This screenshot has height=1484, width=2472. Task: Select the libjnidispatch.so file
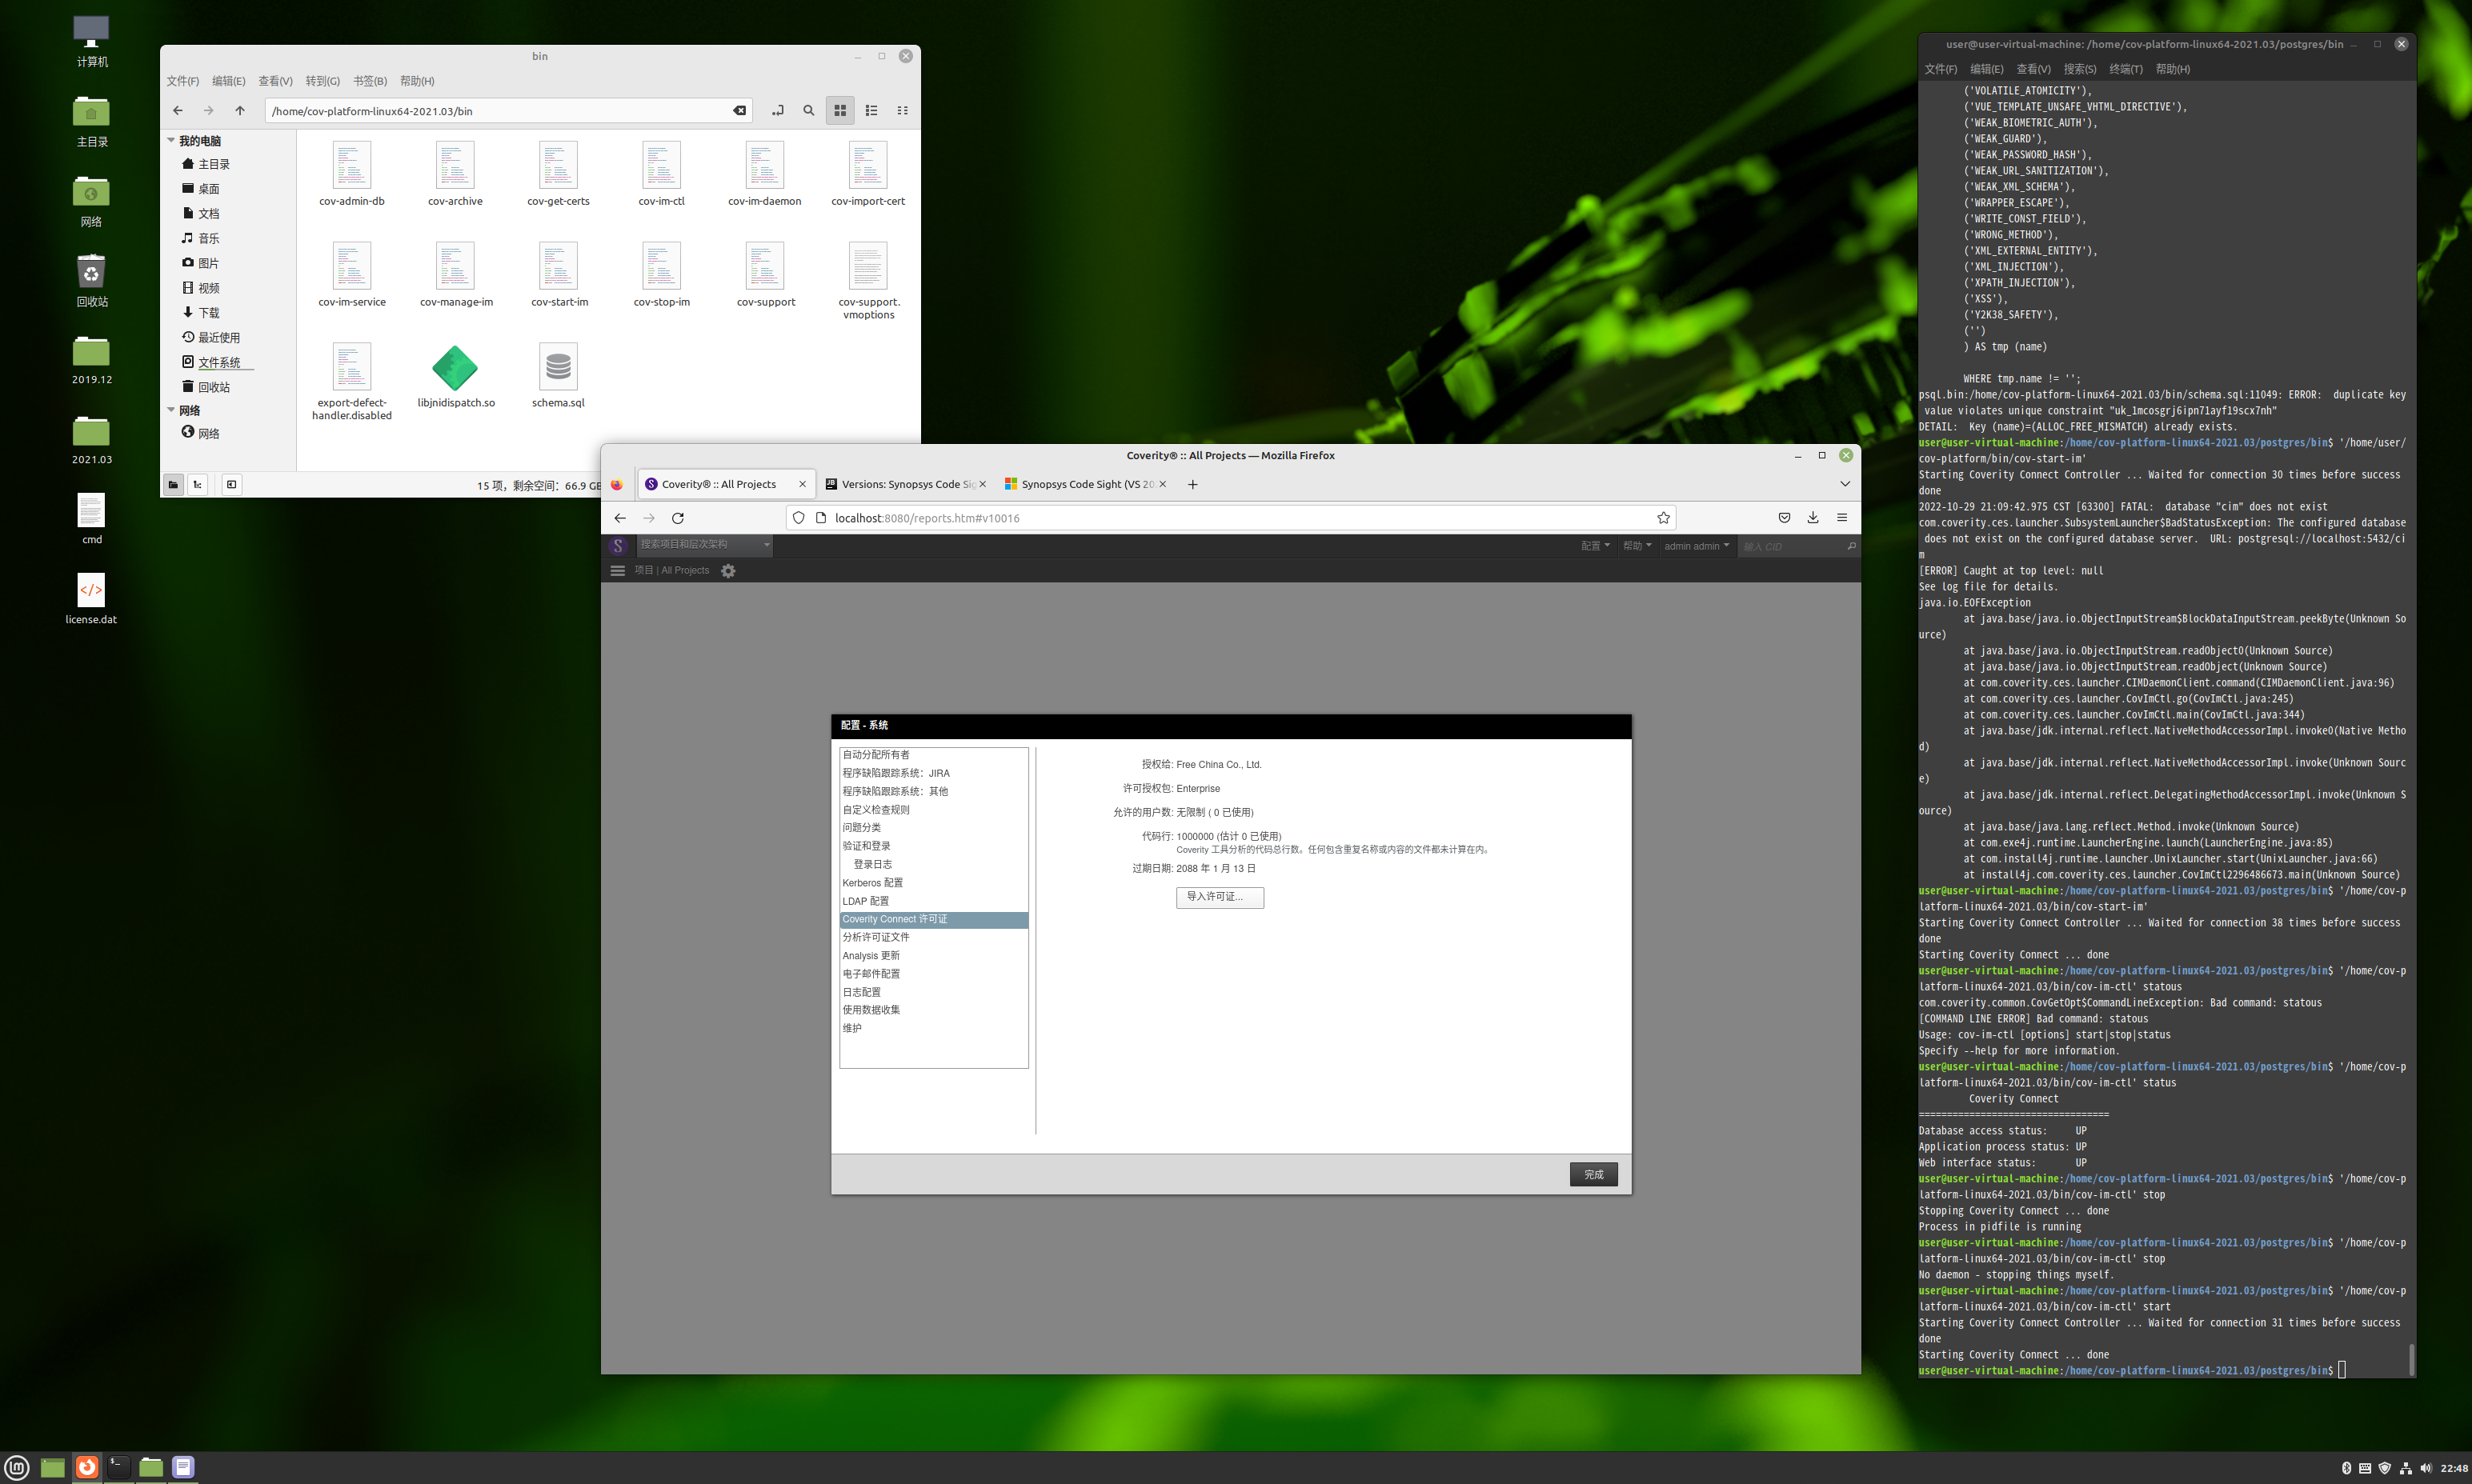tap(455, 376)
